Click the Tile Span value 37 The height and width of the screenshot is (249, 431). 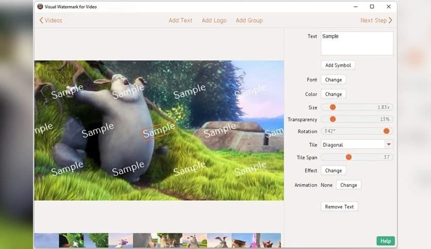pyautogui.click(x=387, y=157)
